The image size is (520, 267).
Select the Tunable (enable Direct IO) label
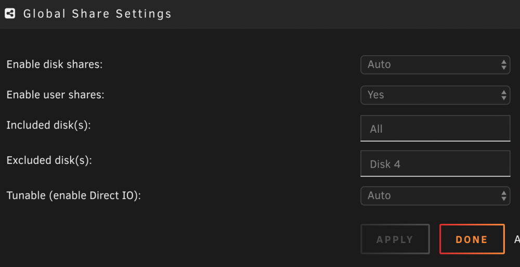click(74, 196)
